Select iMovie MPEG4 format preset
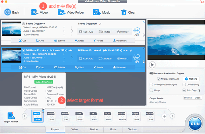Image resolution: width=205 pixels, height=134 pixels. [x=122, y=116]
